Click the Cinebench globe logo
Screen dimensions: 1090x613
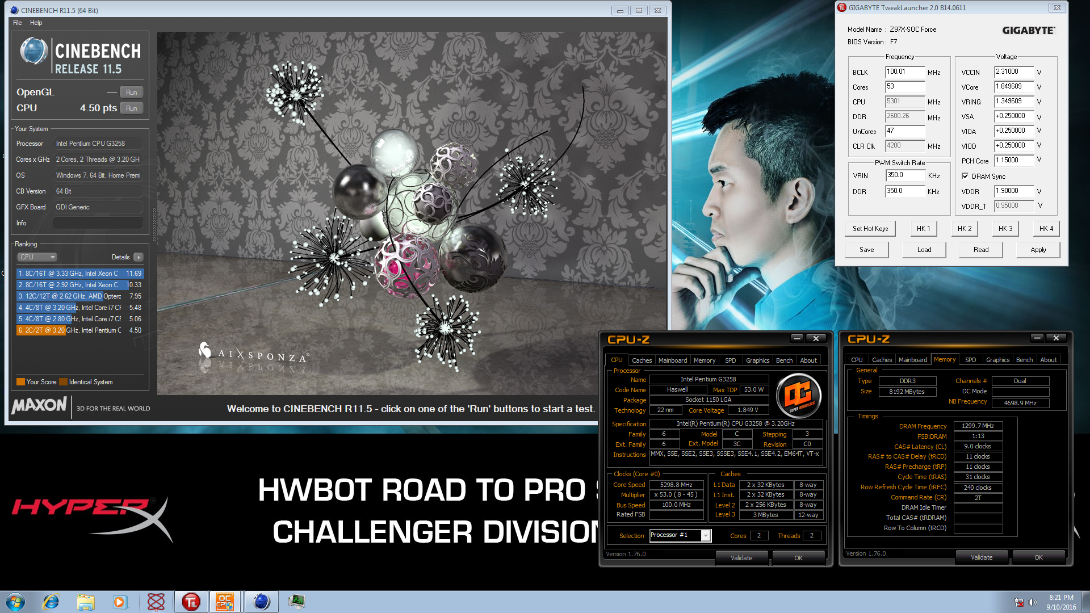coord(33,51)
